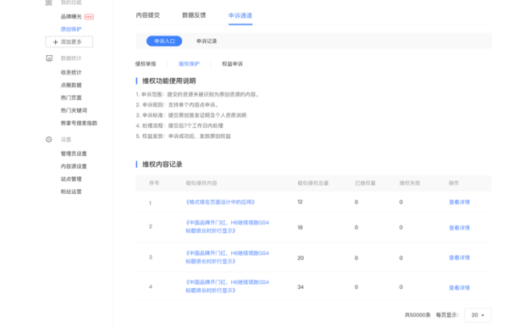Click the 共50000条 total count text
Screen dimensions: 530x327
pyautogui.click(x=417, y=315)
